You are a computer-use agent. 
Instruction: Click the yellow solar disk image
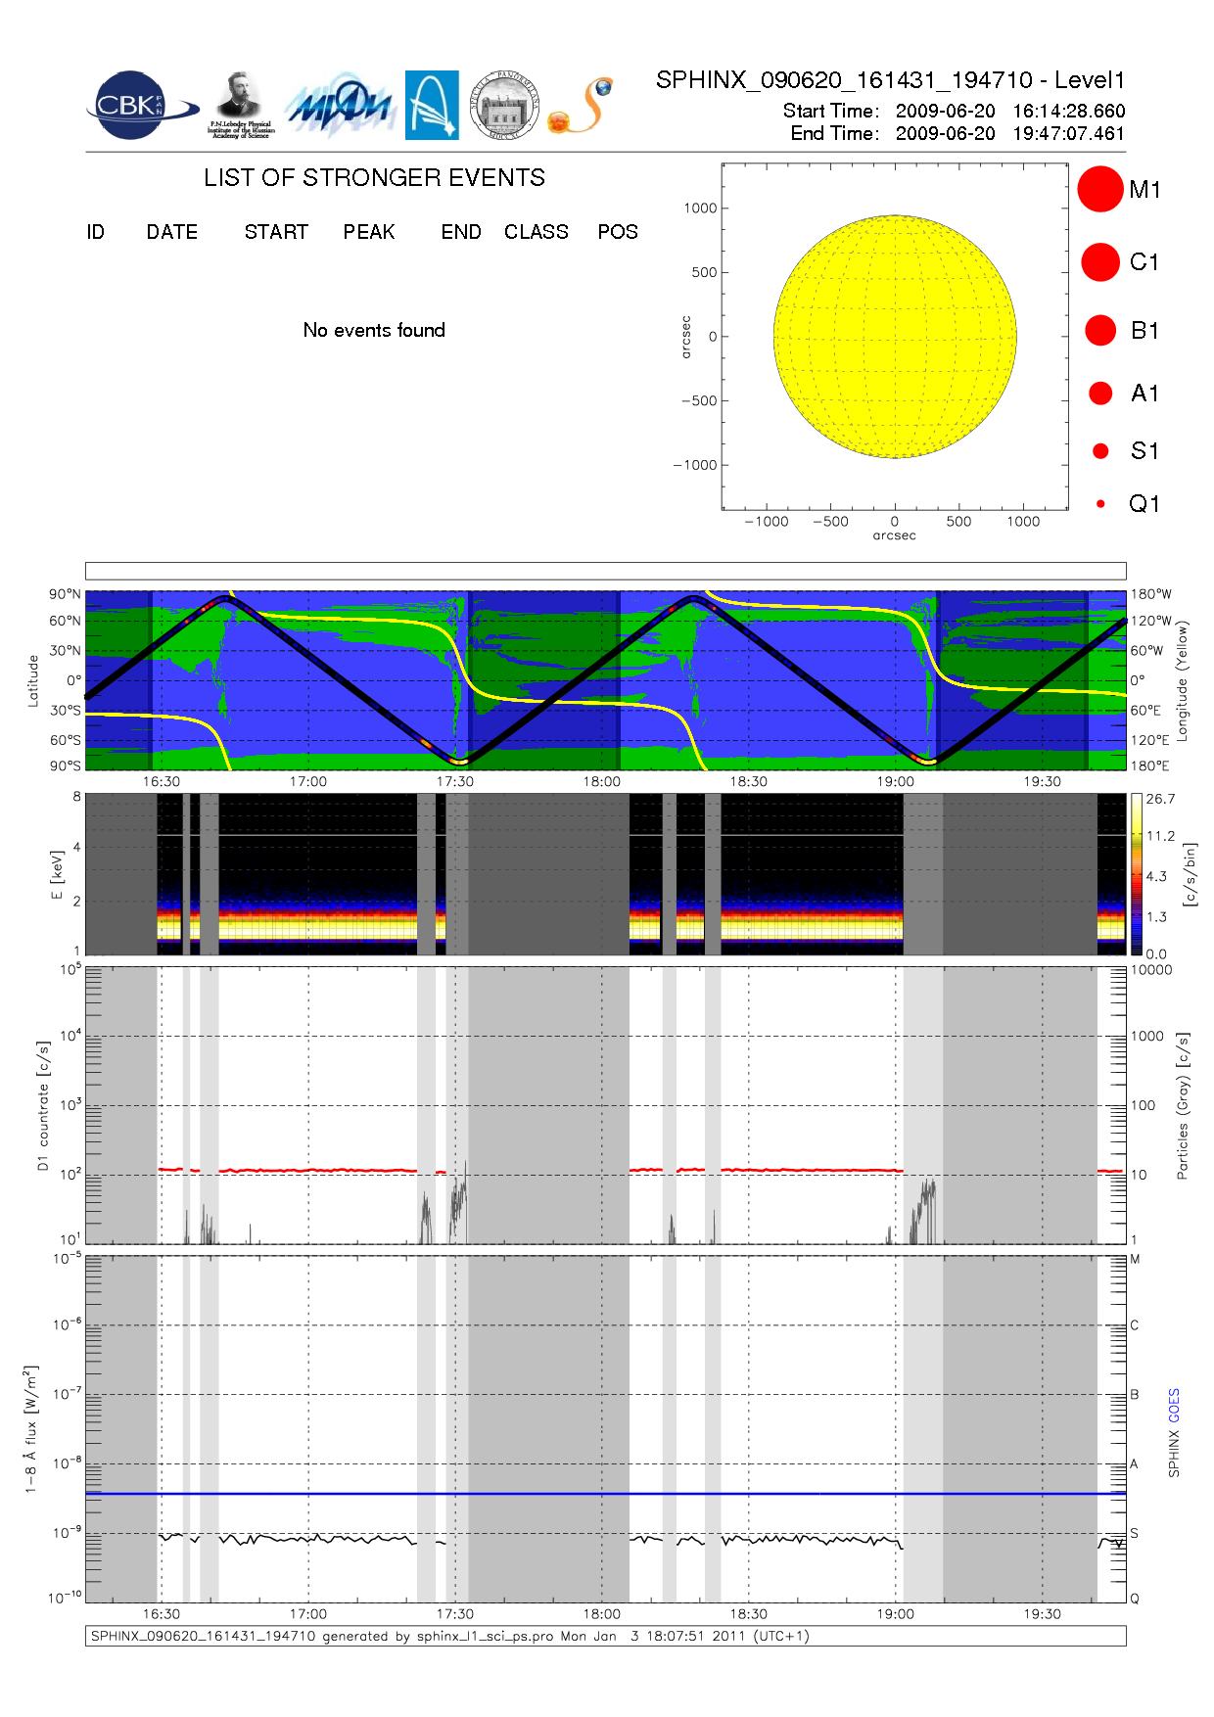(895, 337)
